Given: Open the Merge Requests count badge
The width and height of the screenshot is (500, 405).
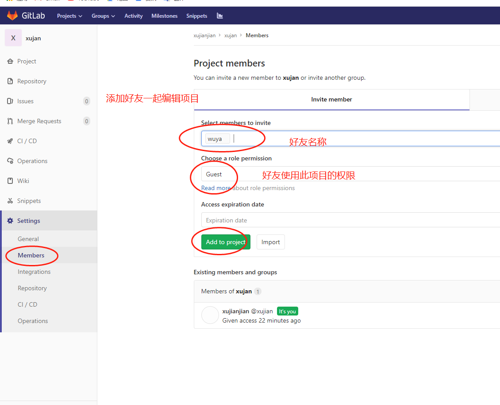Looking at the screenshot, I should pyautogui.click(x=86, y=121).
